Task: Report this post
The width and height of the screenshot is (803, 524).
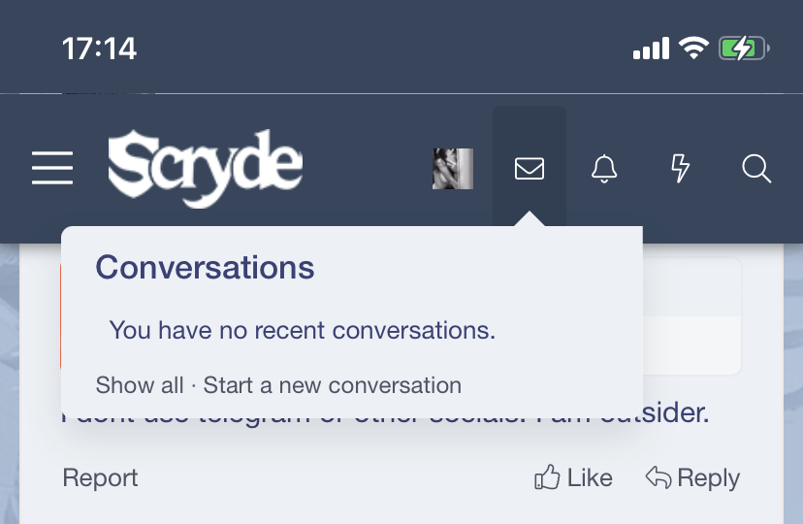Action: [100, 477]
